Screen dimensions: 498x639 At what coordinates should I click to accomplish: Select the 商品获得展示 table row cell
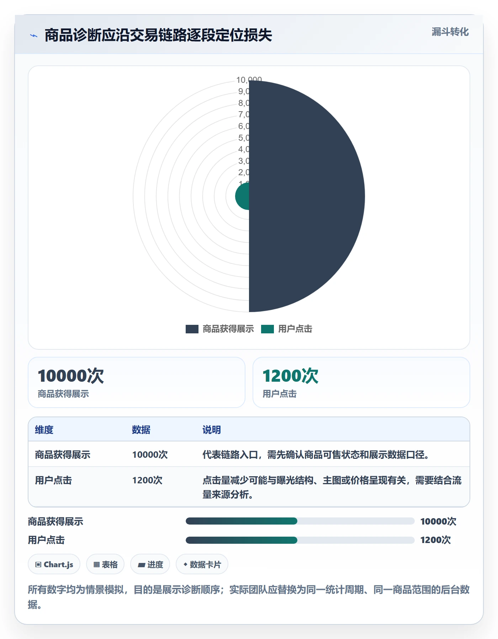coord(63,455)
